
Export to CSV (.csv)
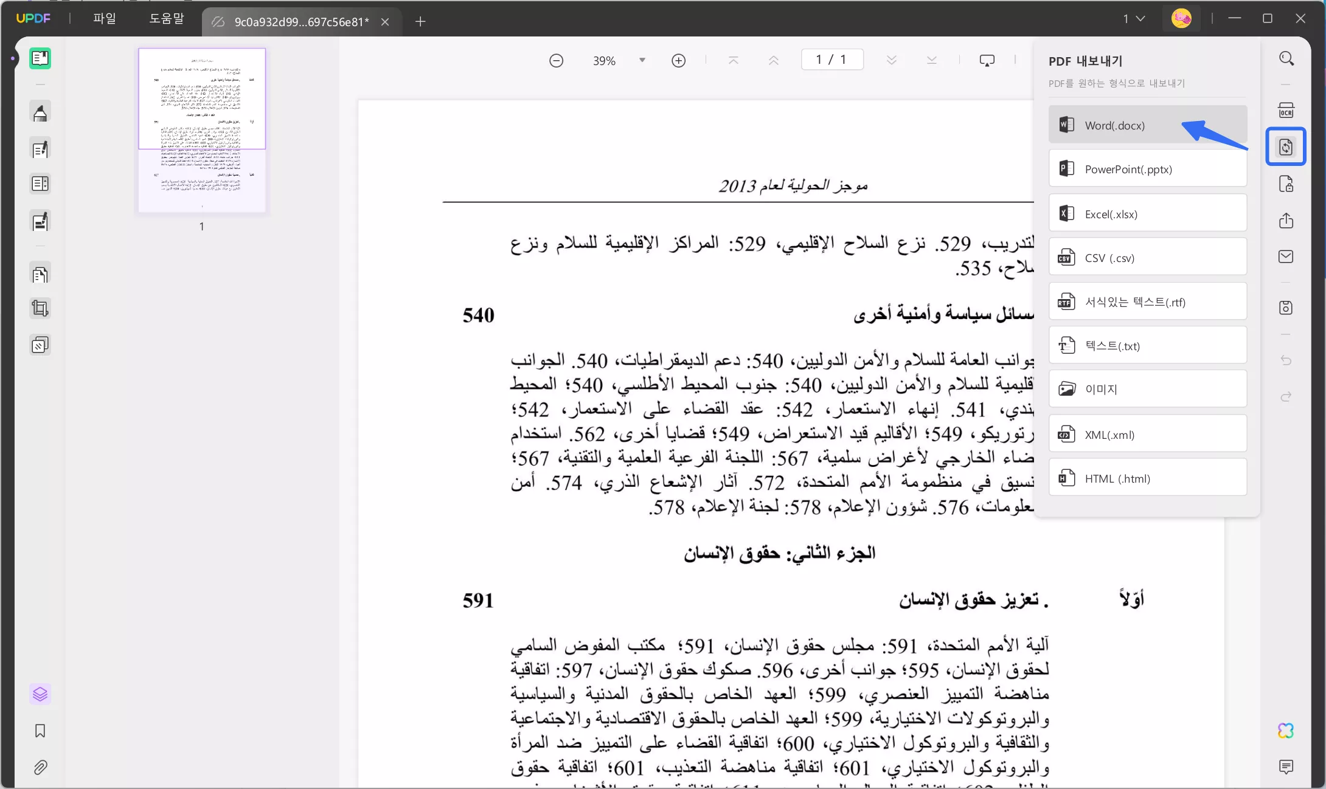(1148, 257)
